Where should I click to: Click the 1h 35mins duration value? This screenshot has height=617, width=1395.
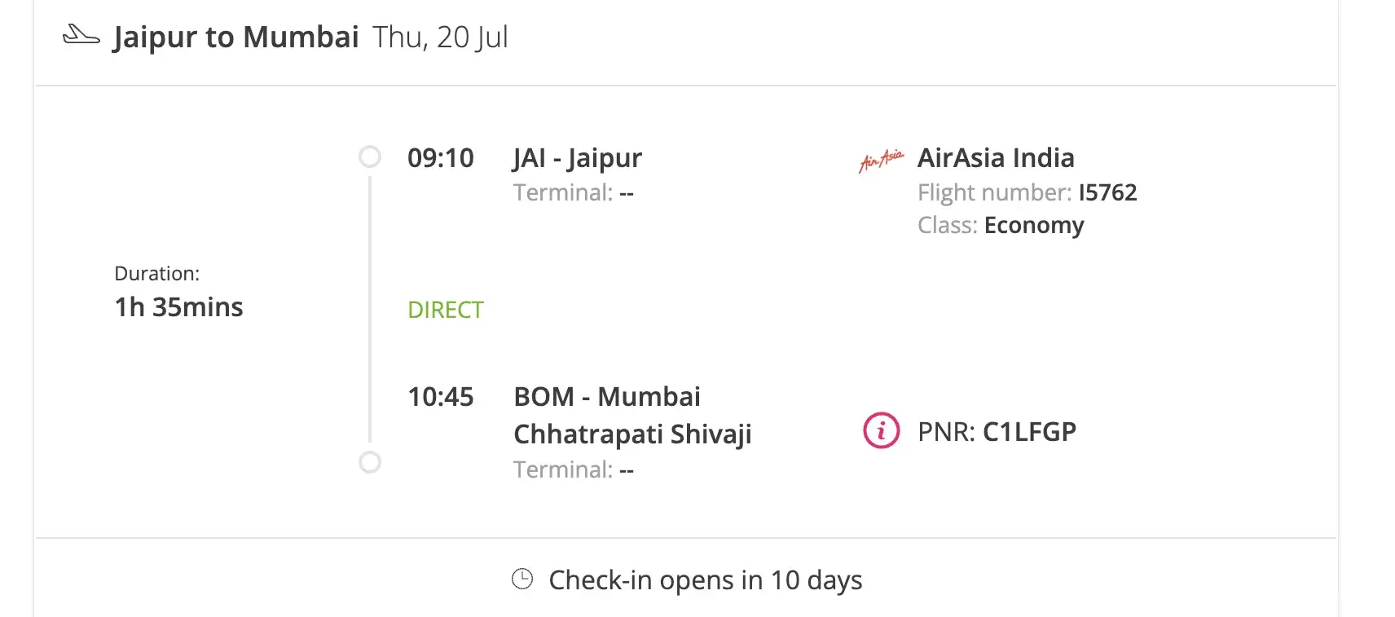click(178, 307)
